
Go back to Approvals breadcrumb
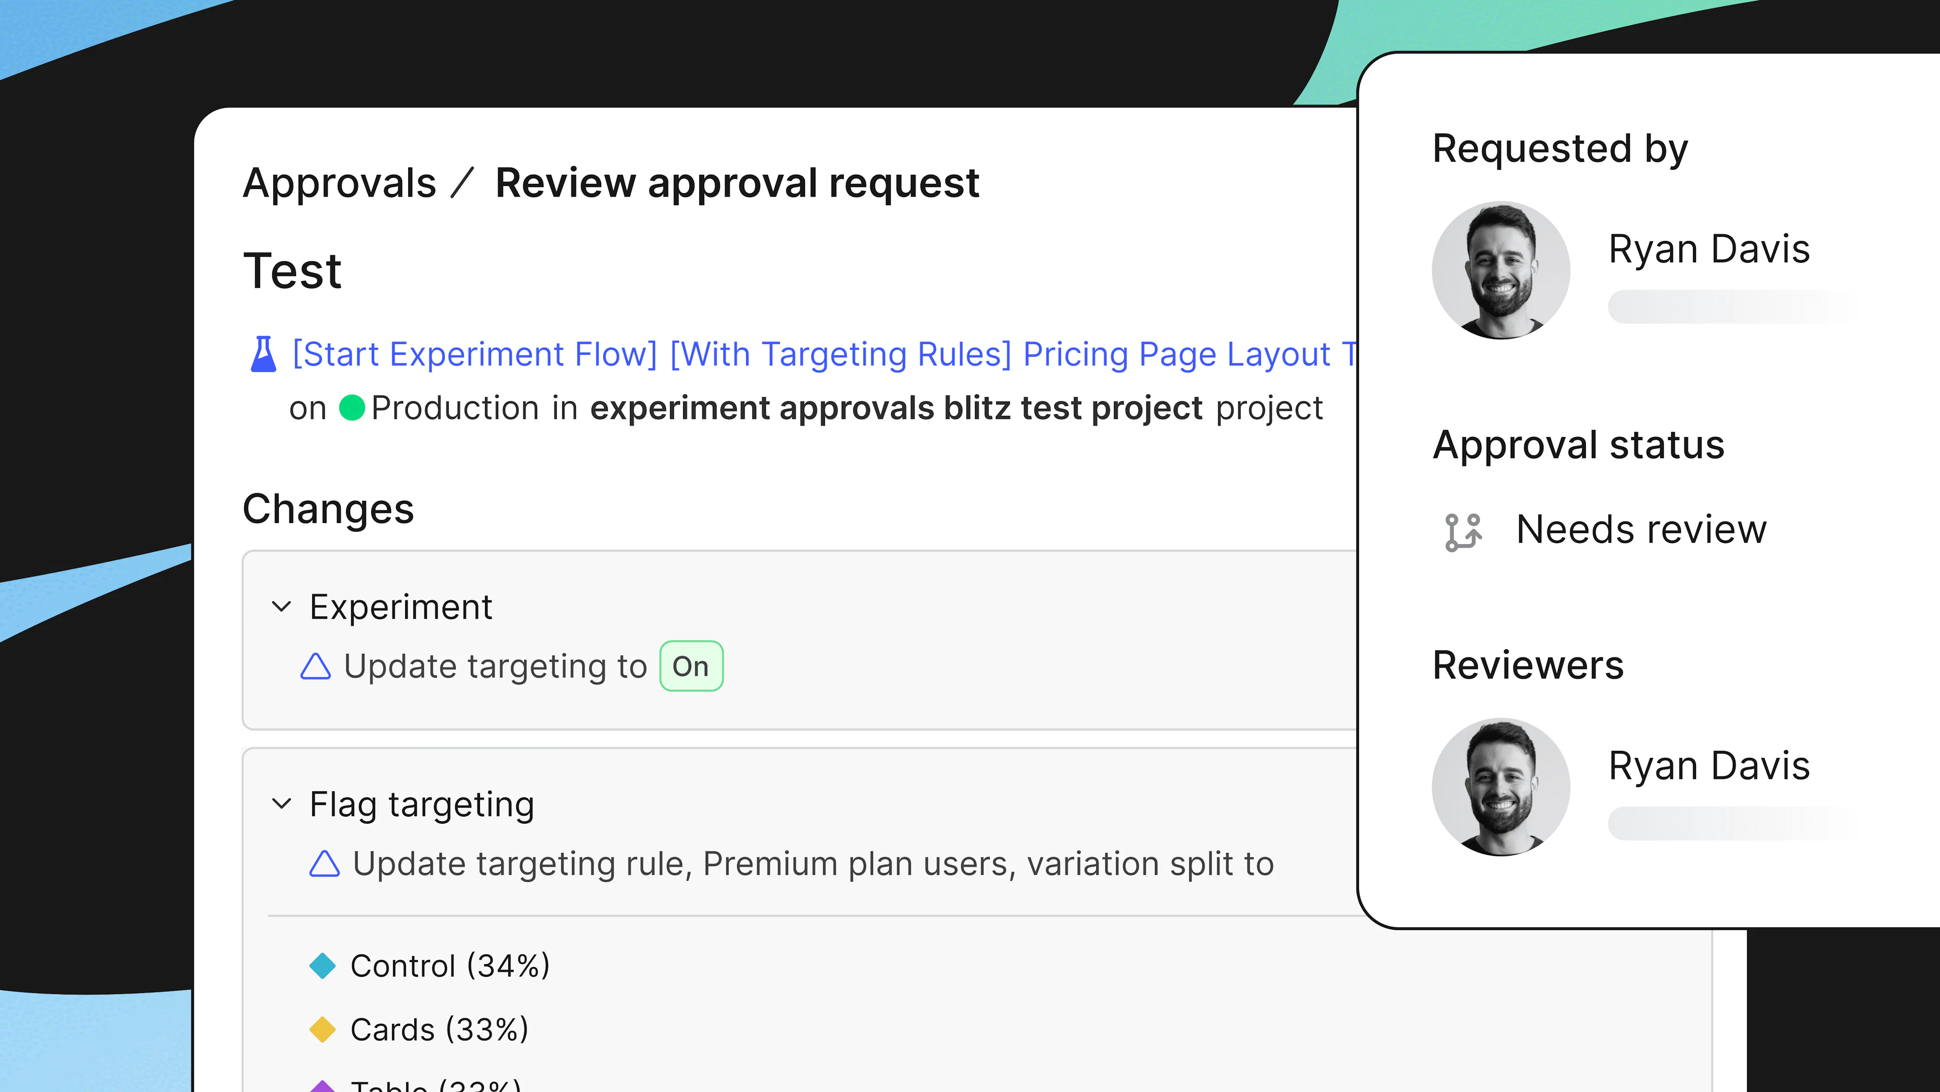point(339,183)
